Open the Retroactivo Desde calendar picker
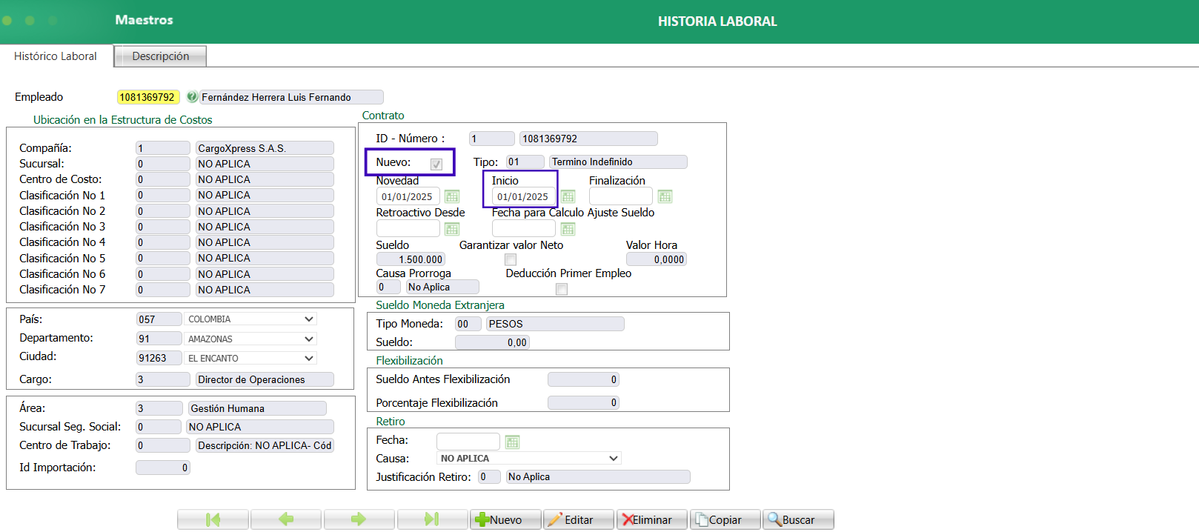1199x532 pixels. (x=452, y=229)
